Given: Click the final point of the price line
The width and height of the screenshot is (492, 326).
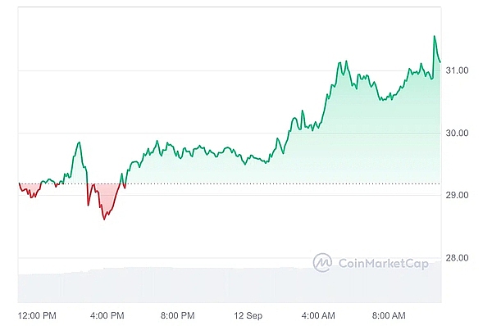Looking at the screenshot, I should point(440,62).
